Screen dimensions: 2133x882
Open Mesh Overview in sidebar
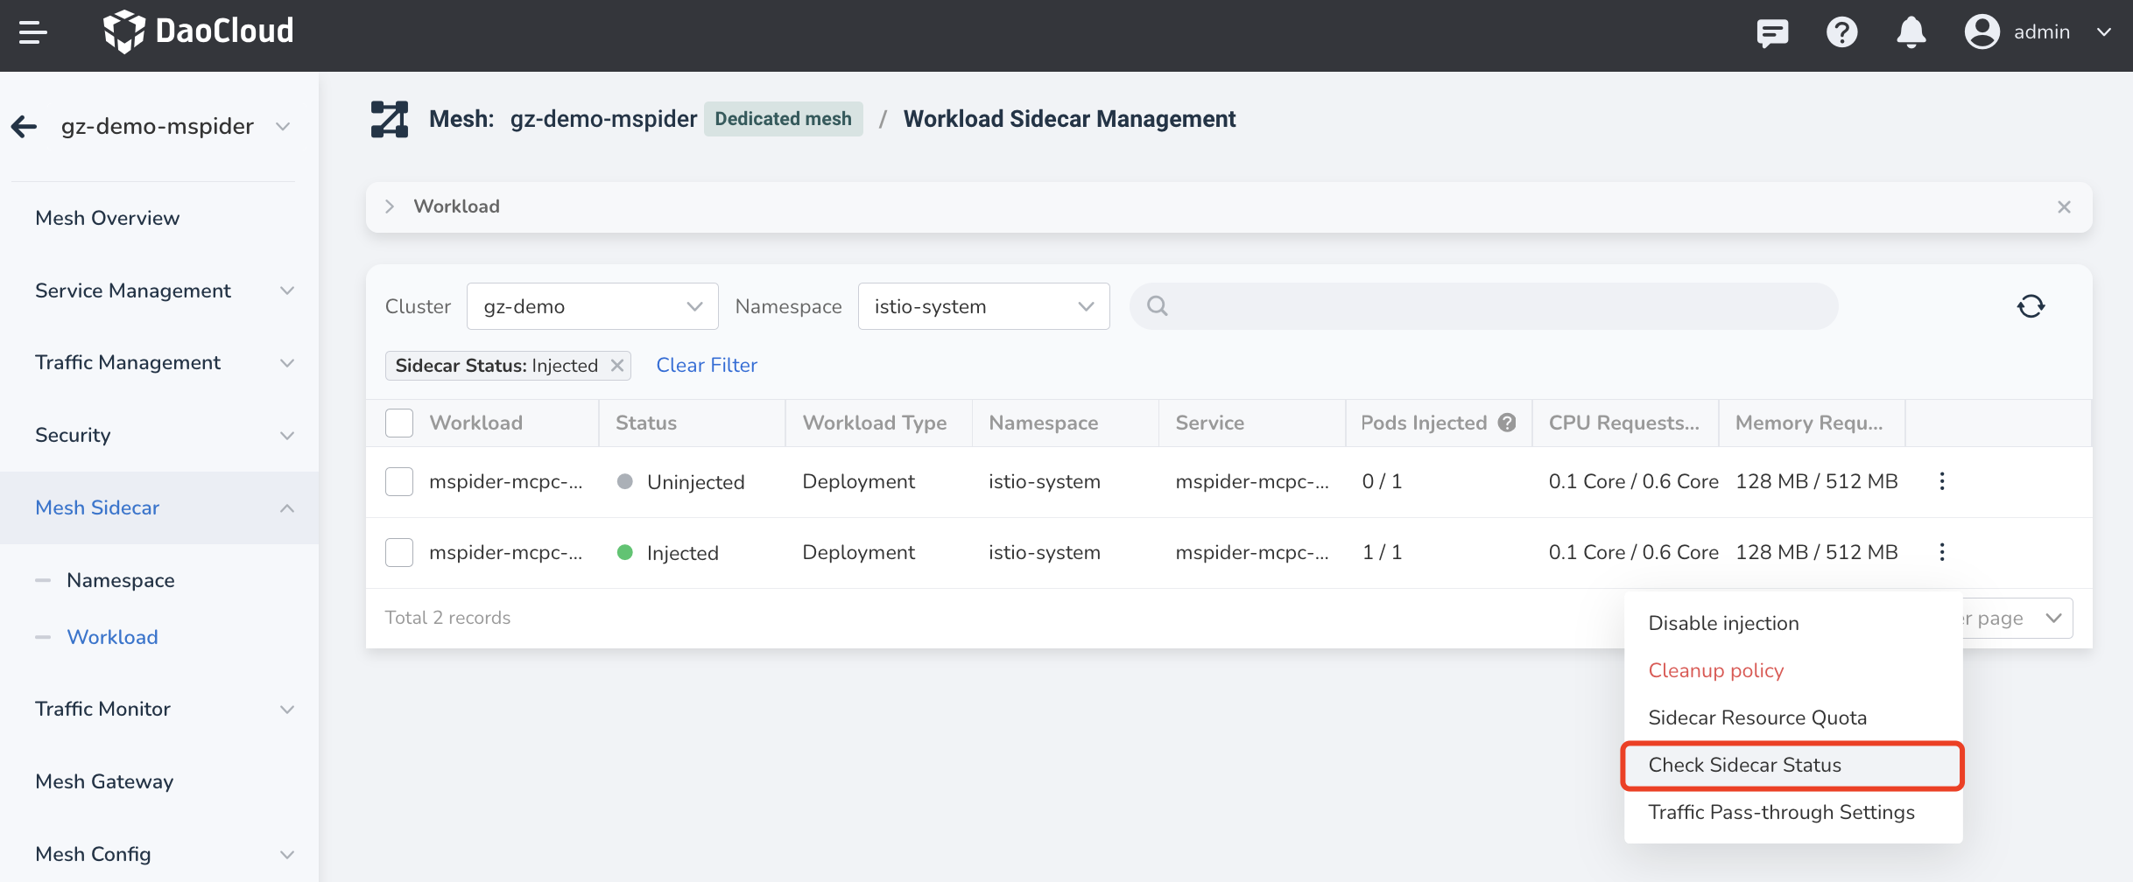107,218
